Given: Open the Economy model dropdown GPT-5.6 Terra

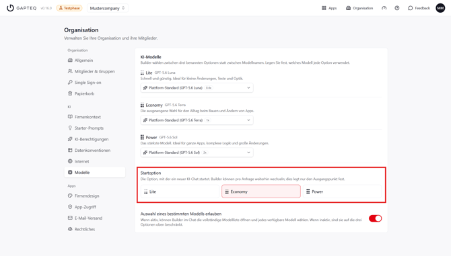Looking at the screenshot, I should (x=197, y=120).
